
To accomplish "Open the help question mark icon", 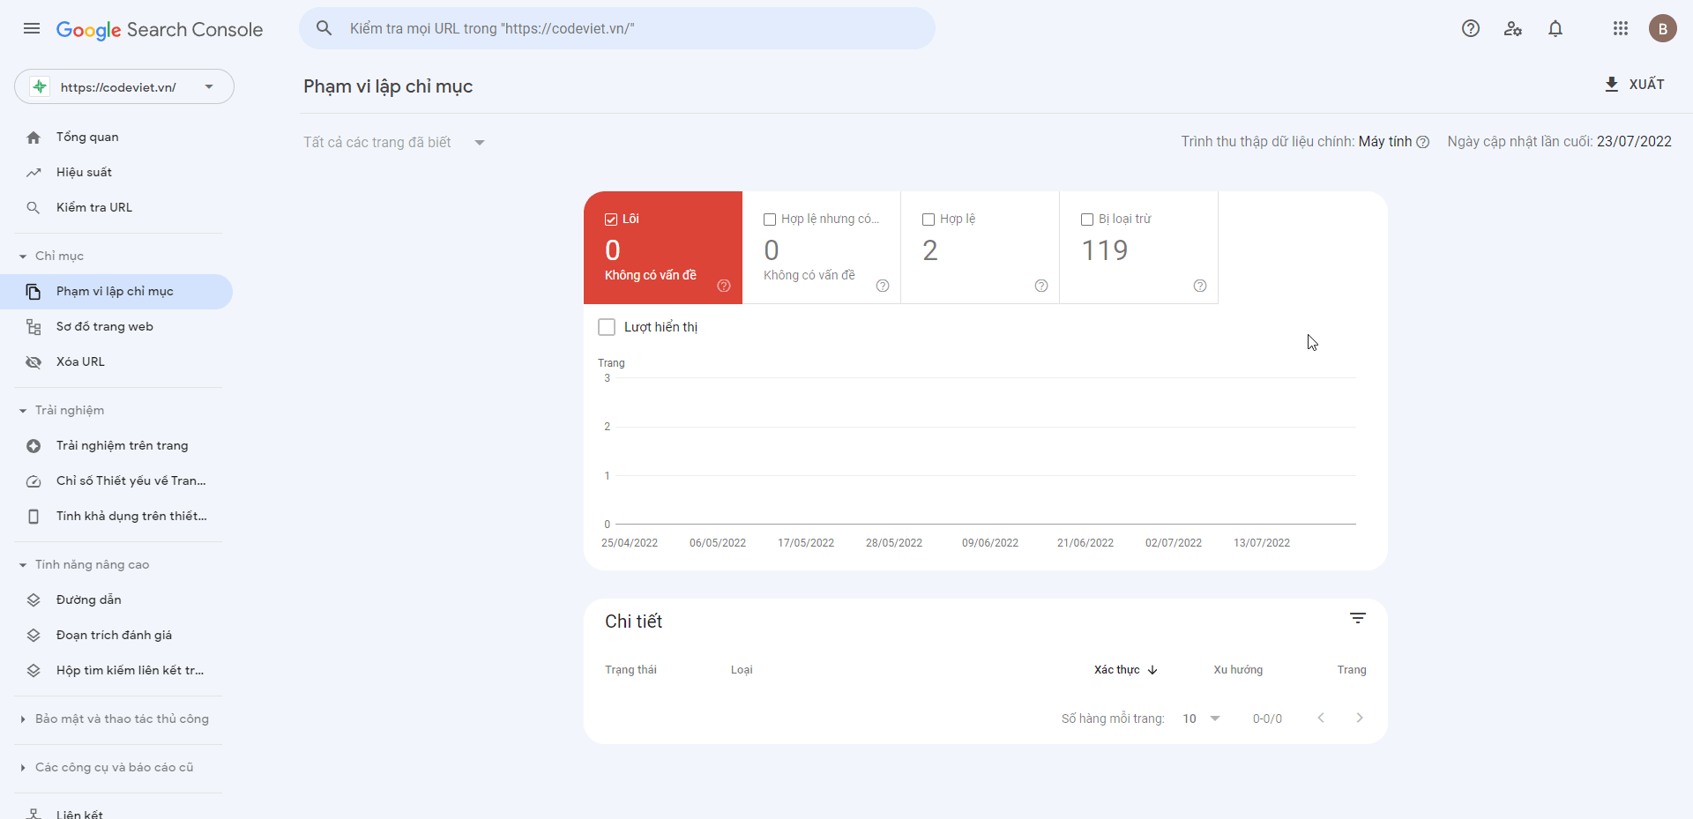I will [1470, 28].
